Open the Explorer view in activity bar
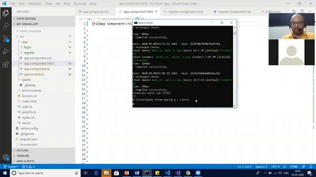 tap(5, 13)
